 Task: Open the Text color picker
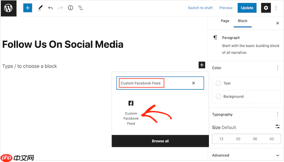pyautogui.click(x=246, y=83)
